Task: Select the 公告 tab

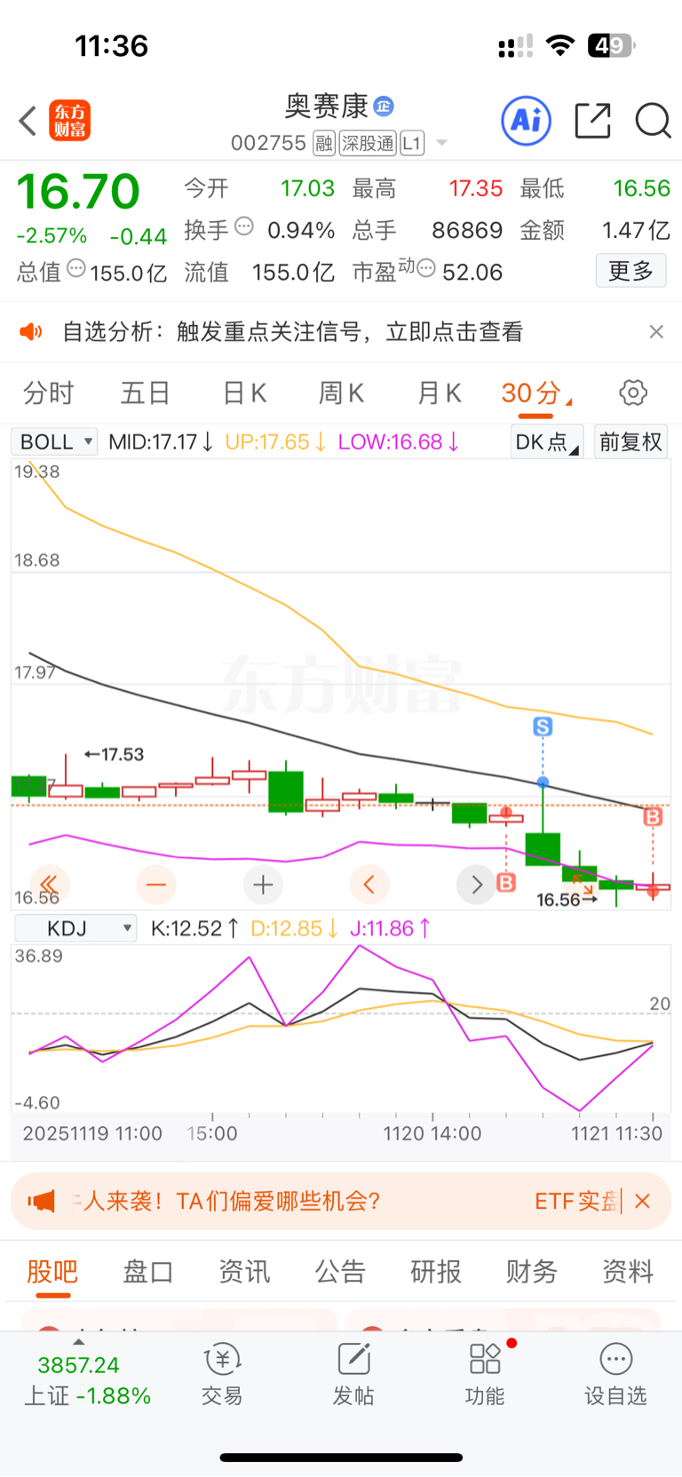Action: click(x=340, y=1271)
